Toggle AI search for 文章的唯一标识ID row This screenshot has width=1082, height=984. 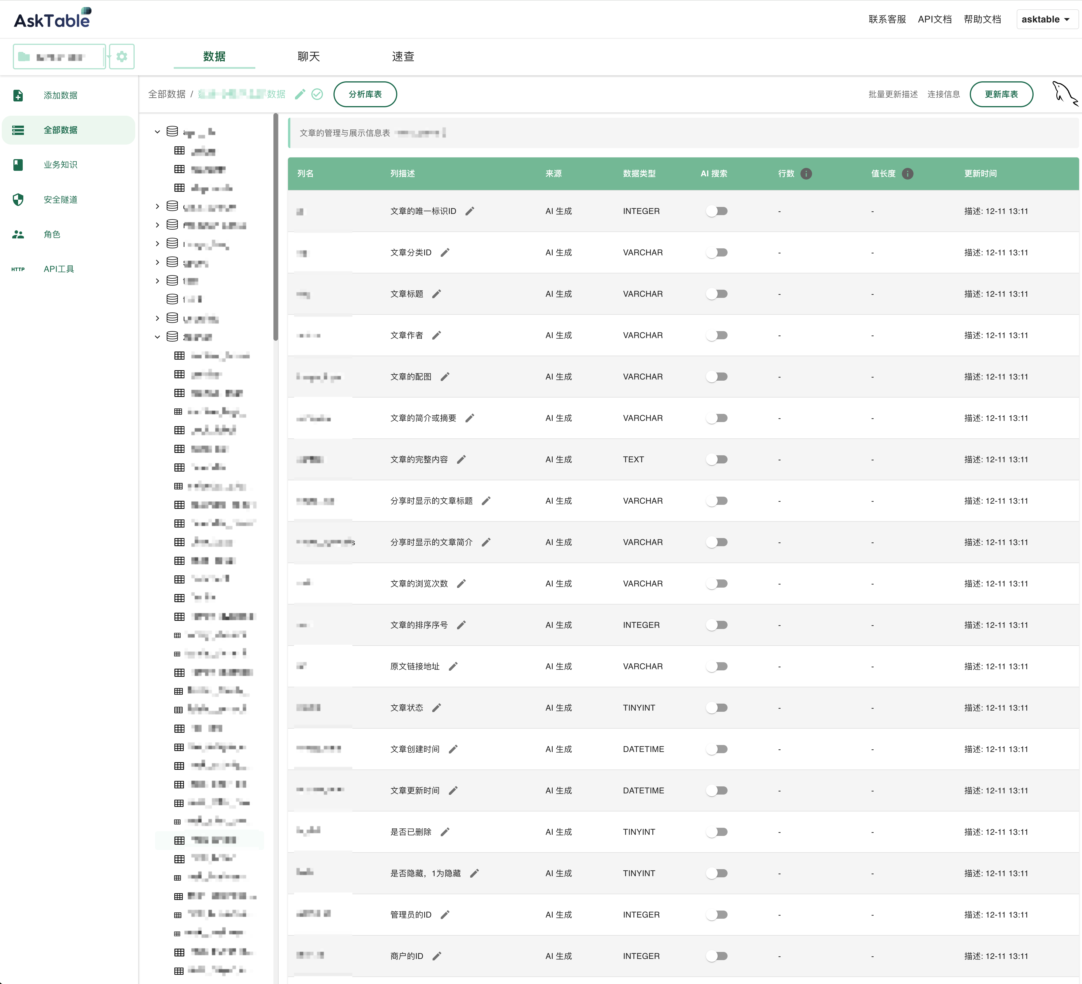point(717,211)
